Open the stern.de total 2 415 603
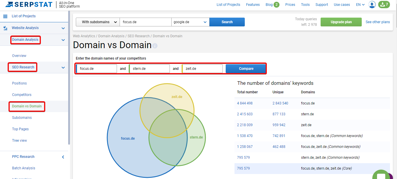 245,114
